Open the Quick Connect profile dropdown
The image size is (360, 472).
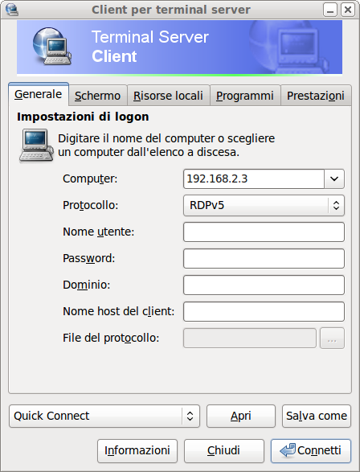pos(104,416)
